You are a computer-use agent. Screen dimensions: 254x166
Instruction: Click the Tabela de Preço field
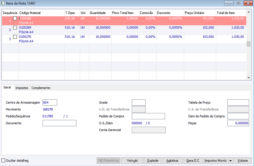238,103
